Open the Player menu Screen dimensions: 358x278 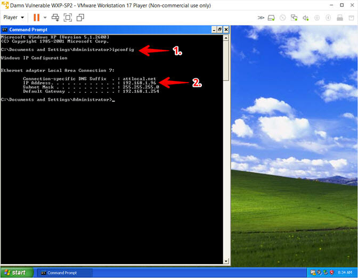coord(13,18)
